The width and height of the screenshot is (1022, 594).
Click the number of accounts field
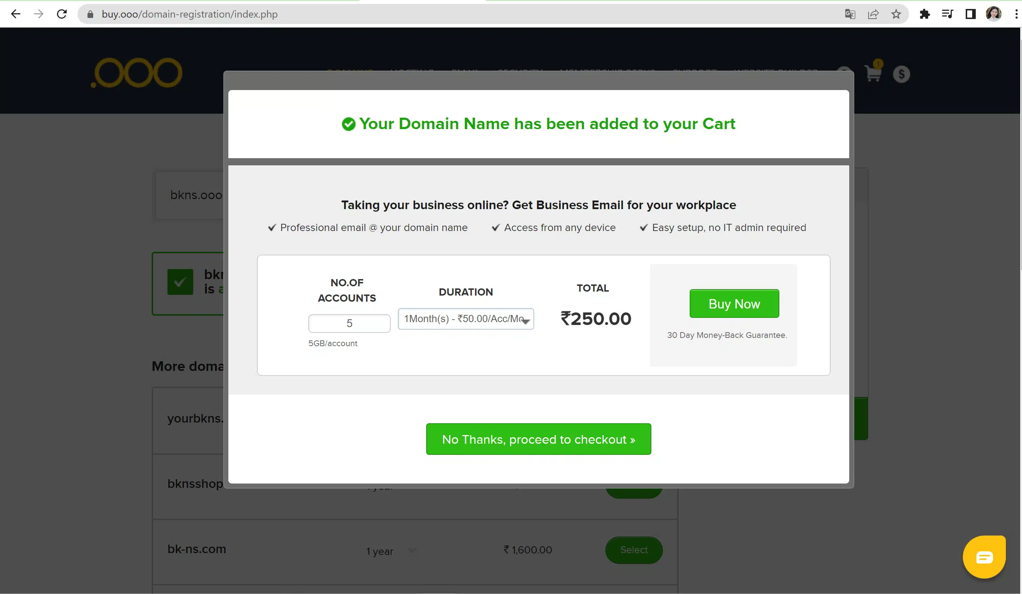pos(349,324)
